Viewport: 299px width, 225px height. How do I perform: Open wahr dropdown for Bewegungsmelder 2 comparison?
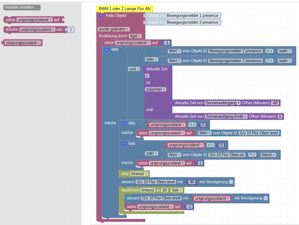[x=285, y=61]
